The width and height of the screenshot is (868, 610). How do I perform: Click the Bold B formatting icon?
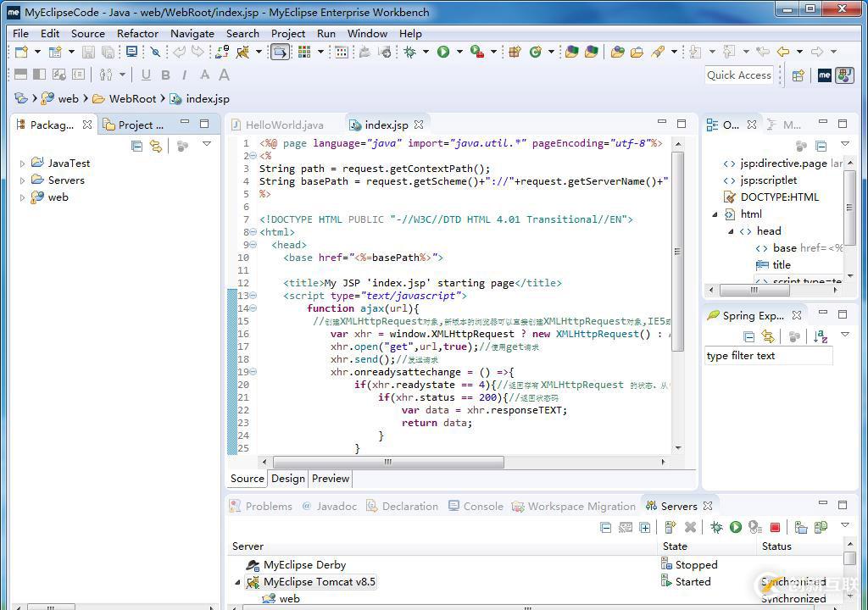click(x=165, y=75)
